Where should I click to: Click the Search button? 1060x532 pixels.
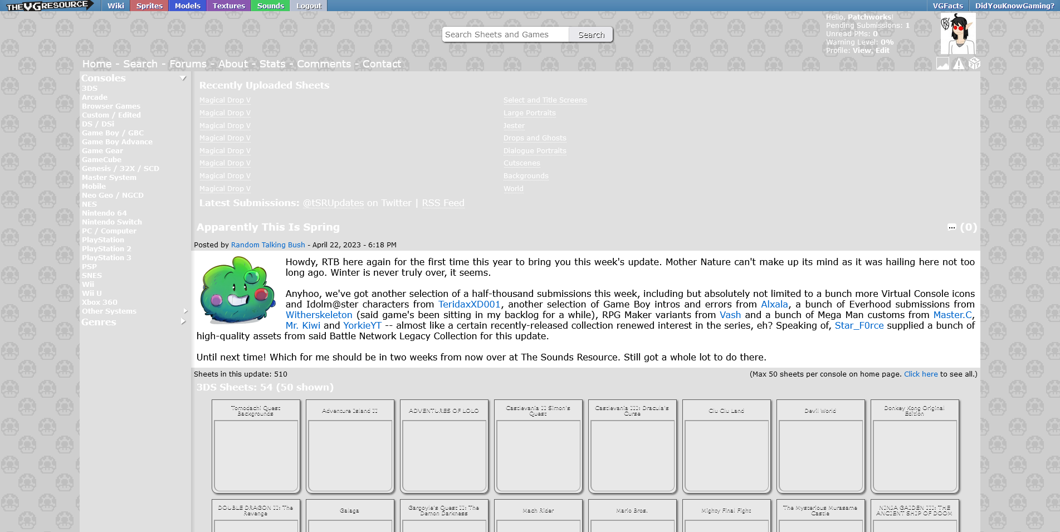point(591,35)
